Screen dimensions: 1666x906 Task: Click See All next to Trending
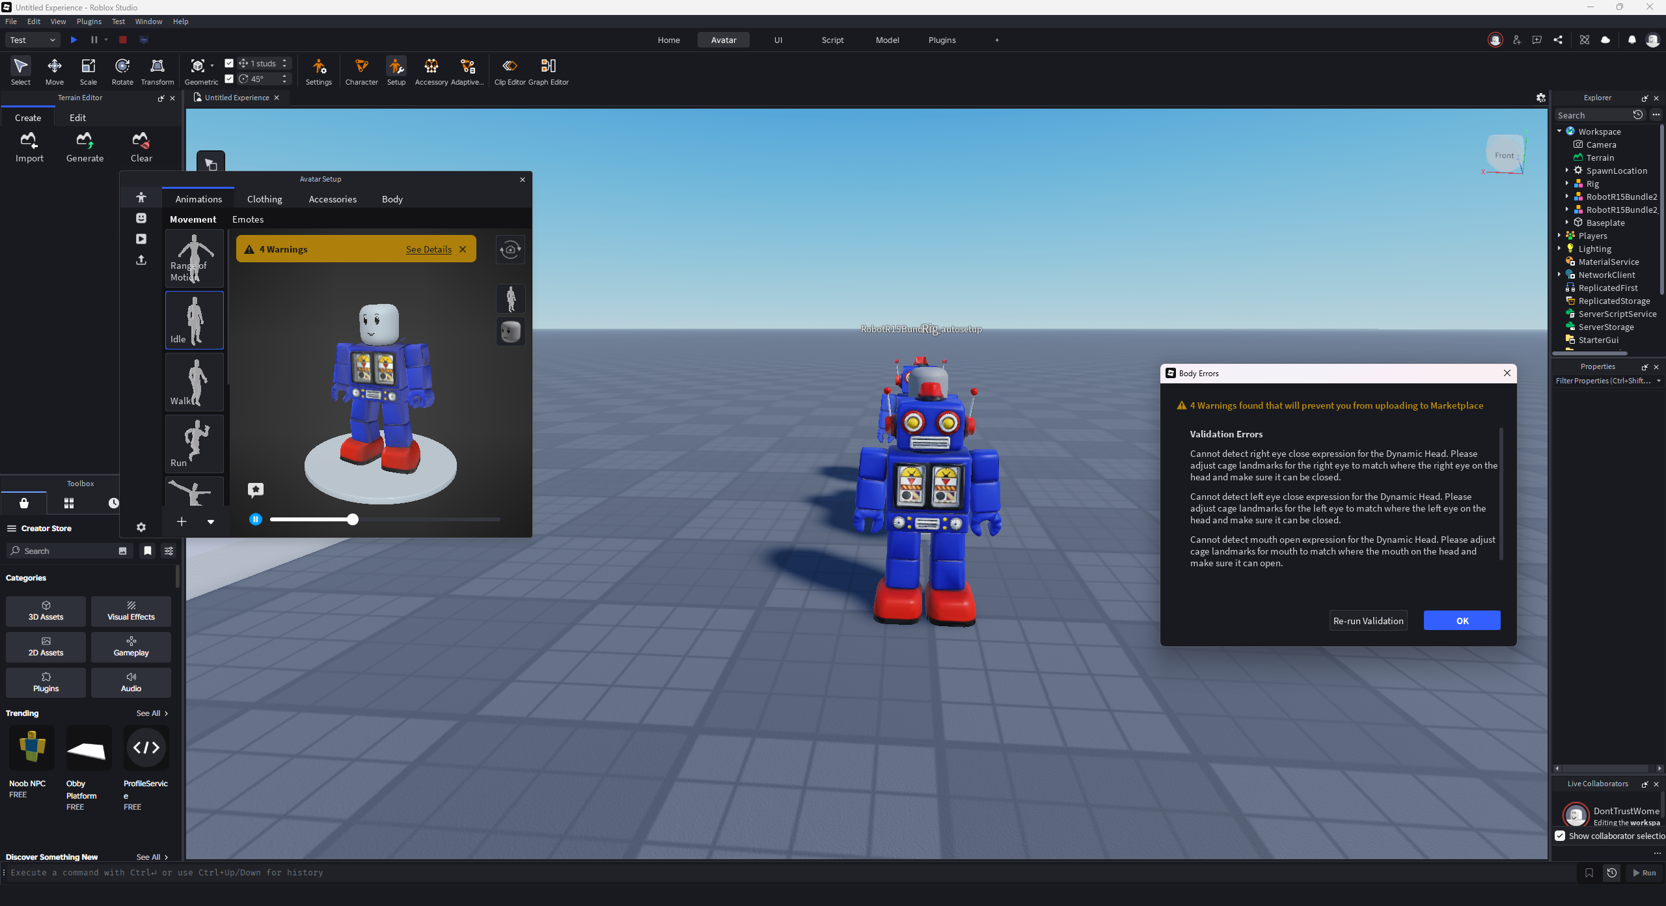pyautogui.click(x=152, y=713)
